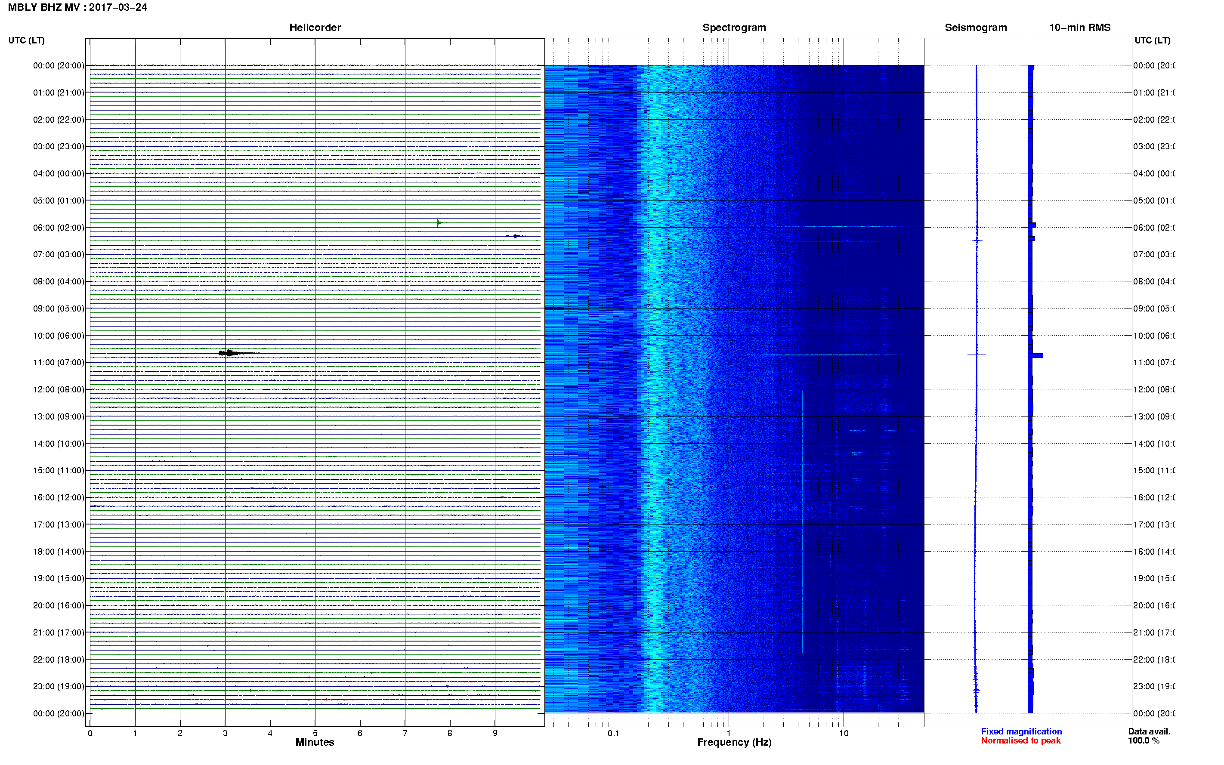The image size is (1224, 765).
Task: Click minute tick '5' below the helicorder
Action: 315,733
